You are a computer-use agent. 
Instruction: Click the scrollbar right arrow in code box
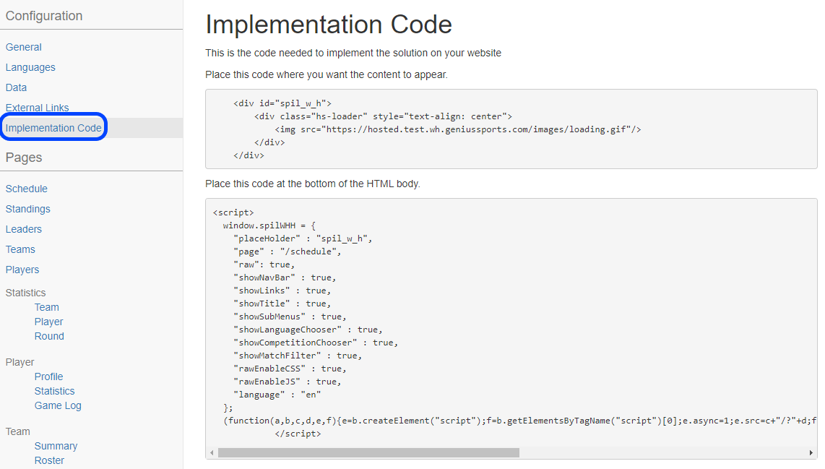tap(811, 452)
